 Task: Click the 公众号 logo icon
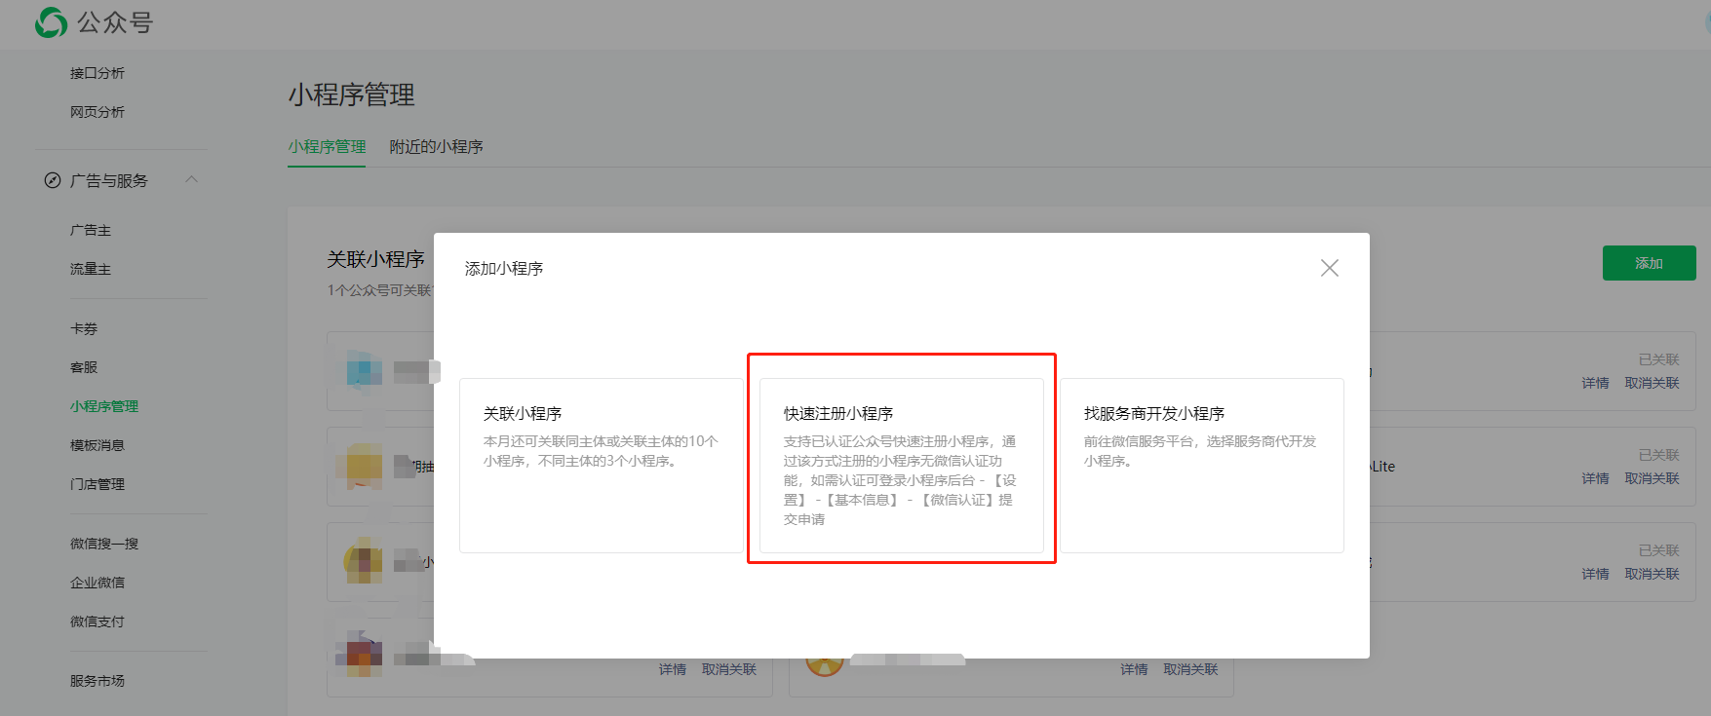click(51, 22)
